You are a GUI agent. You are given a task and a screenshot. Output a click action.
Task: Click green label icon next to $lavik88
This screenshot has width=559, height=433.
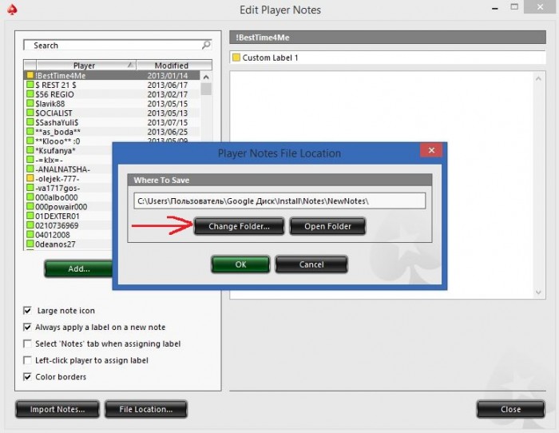click(30, 103)
